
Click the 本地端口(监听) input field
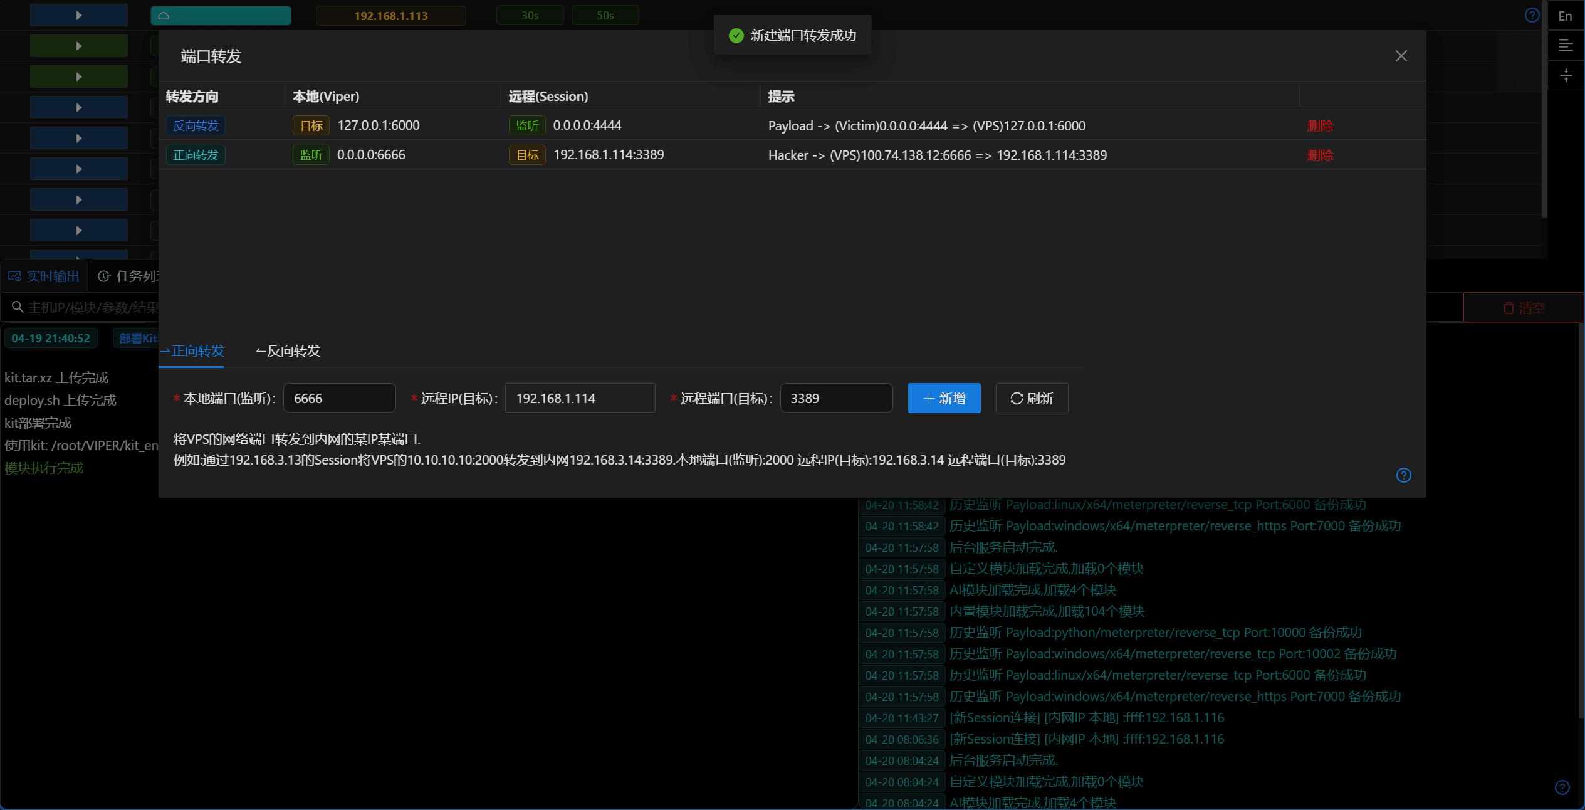click(x=339, y=398)
